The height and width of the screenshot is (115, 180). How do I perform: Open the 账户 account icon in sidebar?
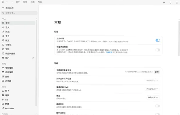click(x=3, y=58)
